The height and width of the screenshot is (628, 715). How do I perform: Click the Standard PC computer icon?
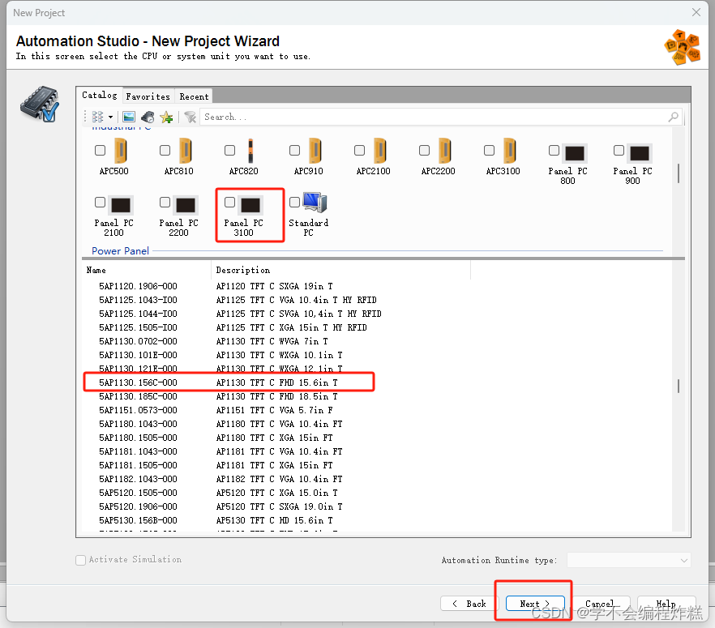pos(315,203)
